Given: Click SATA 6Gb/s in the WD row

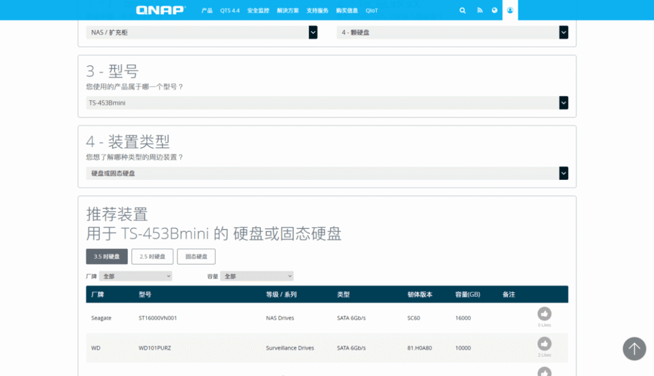Looking at the screenshot, I should click(x=351, y=348).
